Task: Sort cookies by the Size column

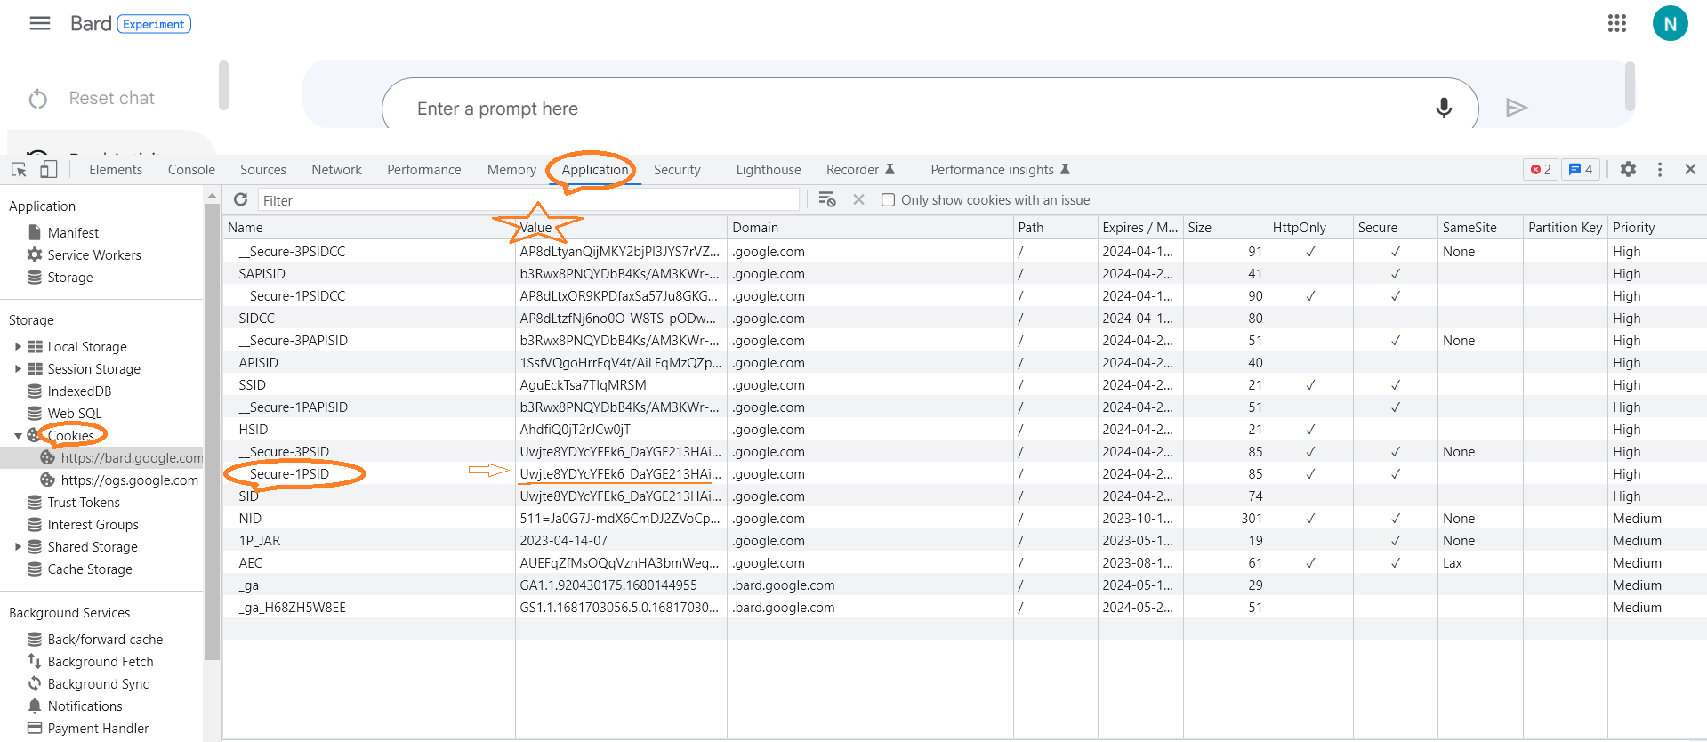Action: (1225, 227)
